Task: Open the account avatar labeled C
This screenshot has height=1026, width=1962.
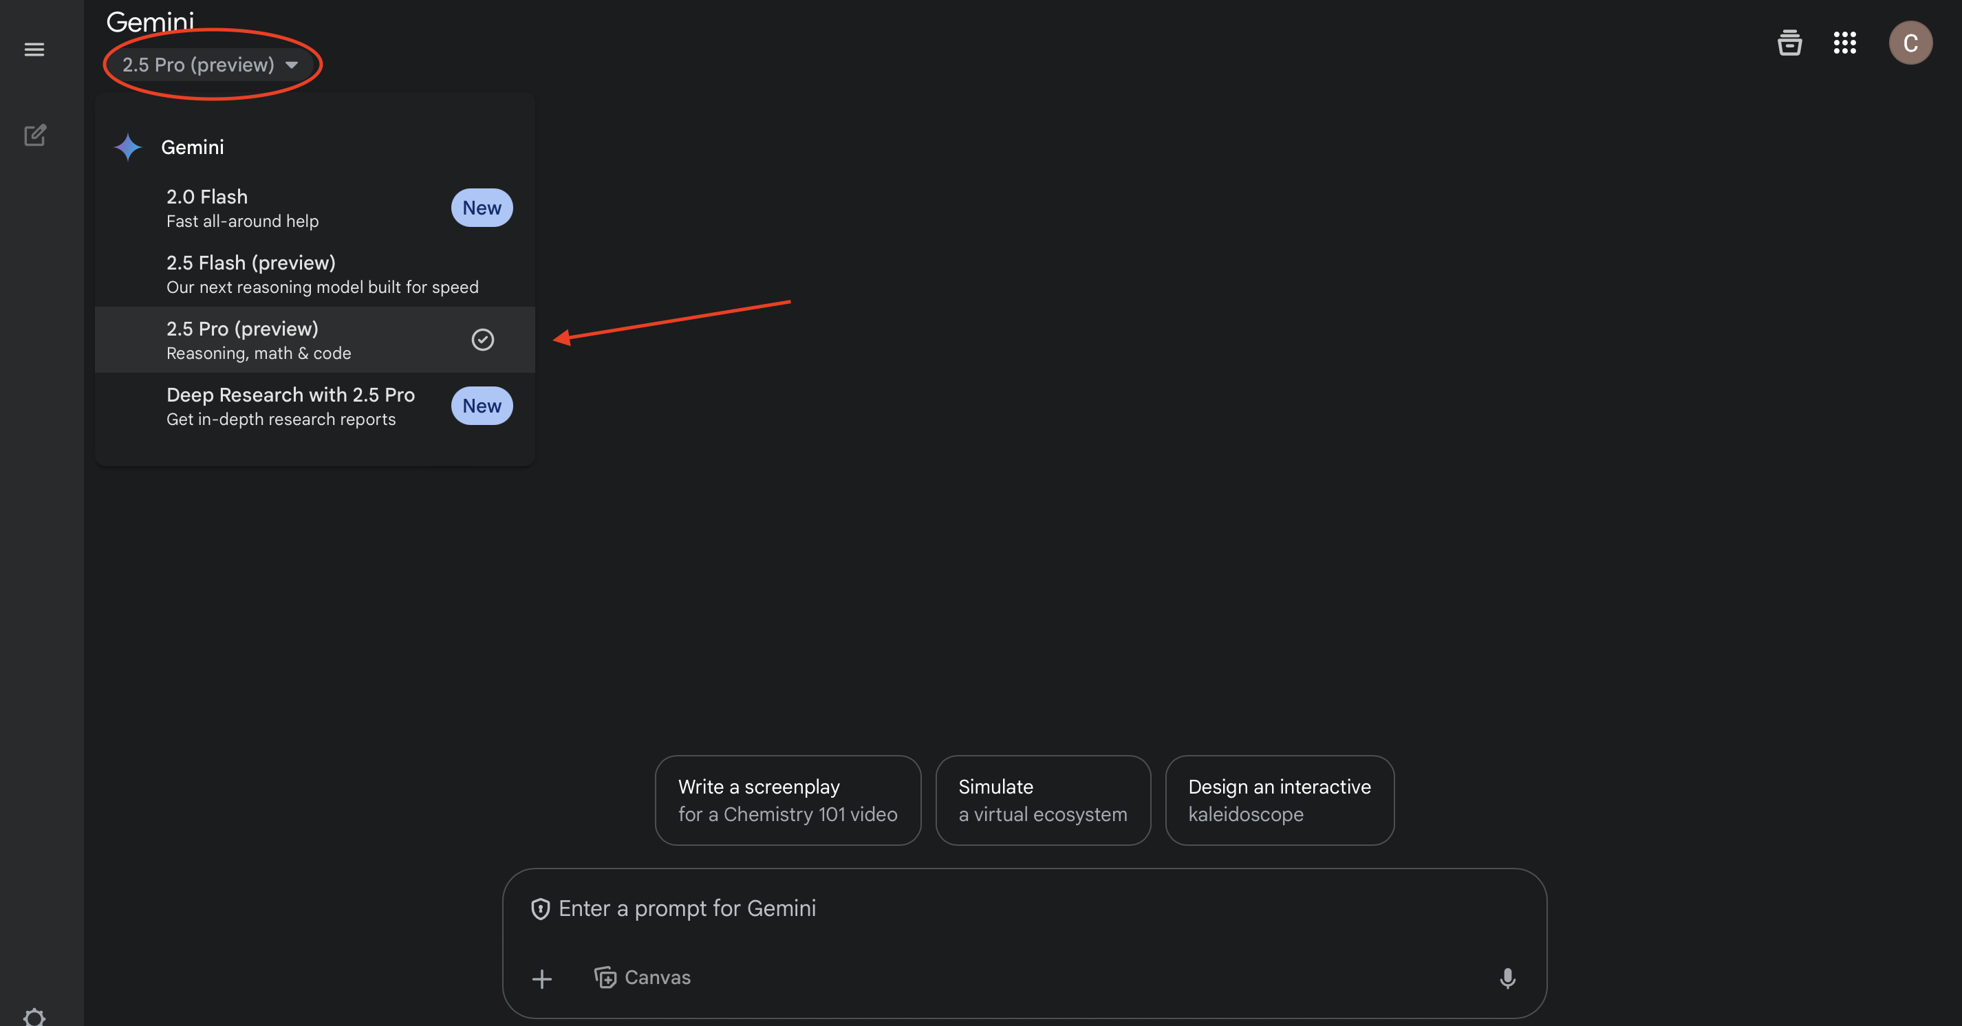Action: tap(1910, 43)
